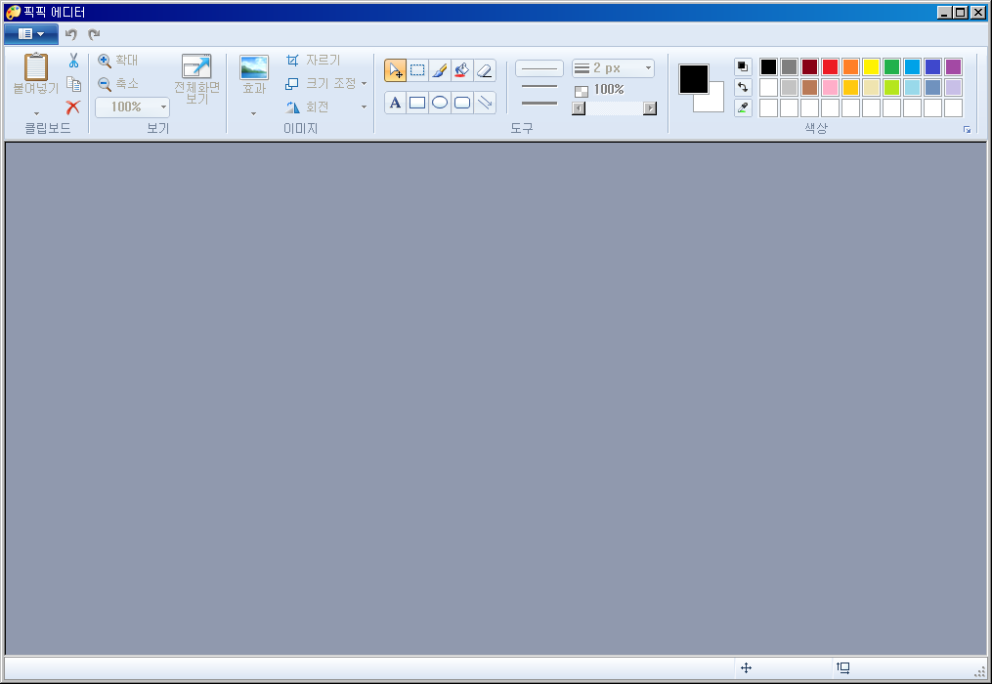Select the line arrow tool

(x=485, y=103)
